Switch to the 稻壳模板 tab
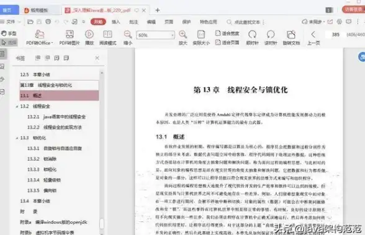The width and height of the screenshot is (365, 235). pyautogui.click(x=40, y=11)
